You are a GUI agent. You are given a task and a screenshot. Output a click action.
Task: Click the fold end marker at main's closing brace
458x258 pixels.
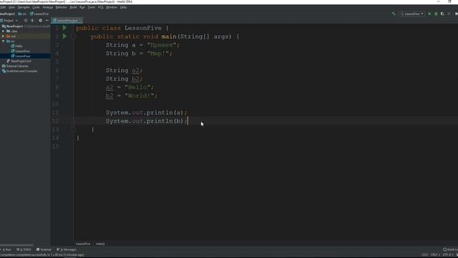74,129
